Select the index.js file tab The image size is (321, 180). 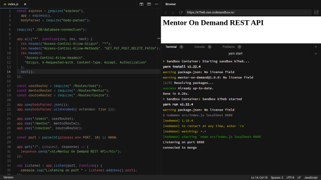[x=14, y=4]
